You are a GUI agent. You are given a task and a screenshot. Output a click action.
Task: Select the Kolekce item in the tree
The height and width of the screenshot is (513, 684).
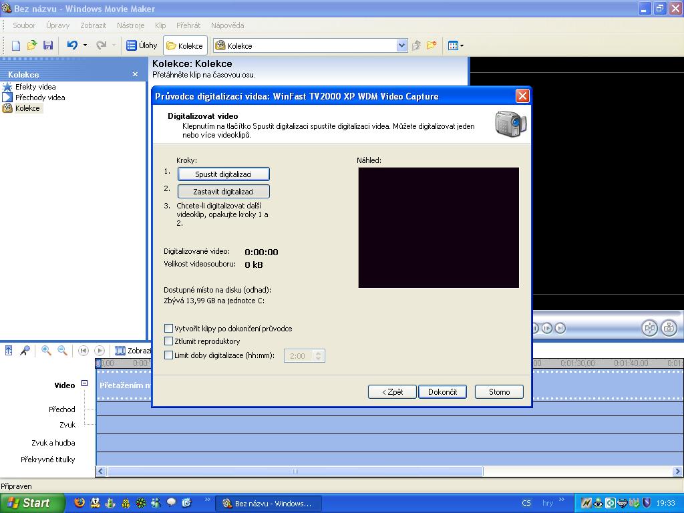(27, 108)
